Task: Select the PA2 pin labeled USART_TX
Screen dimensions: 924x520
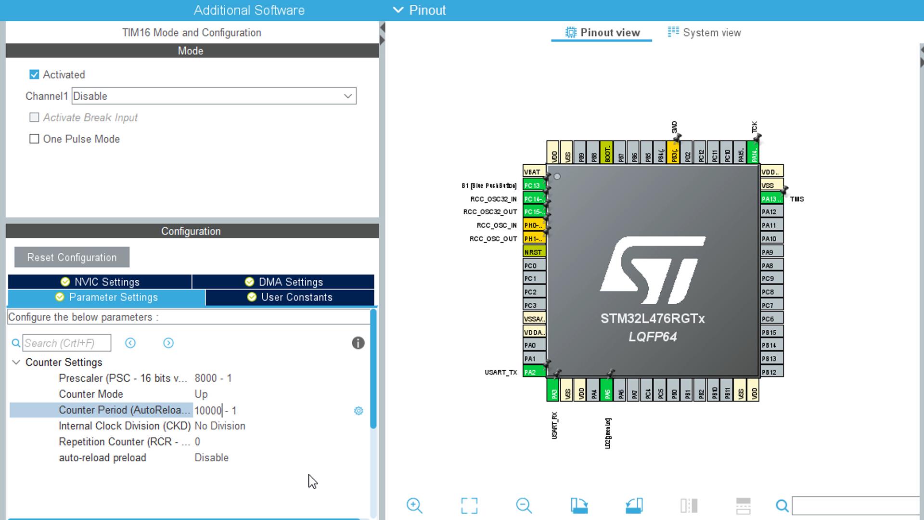Action: 533,372
